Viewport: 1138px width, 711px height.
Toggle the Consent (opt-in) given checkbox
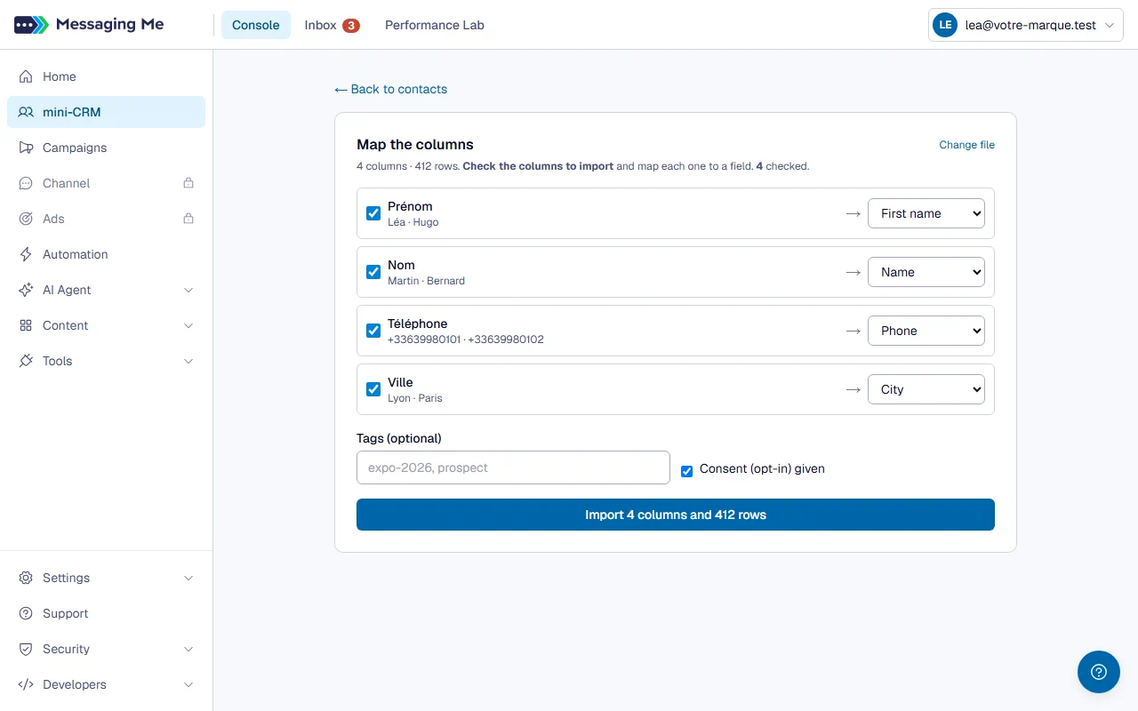pyautogui.click(x=686, y=471)
